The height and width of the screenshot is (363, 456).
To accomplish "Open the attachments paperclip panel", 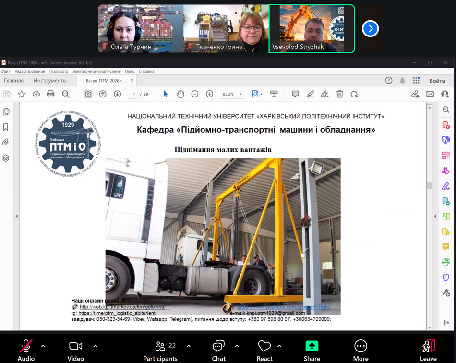I will [x=6, y=142].
